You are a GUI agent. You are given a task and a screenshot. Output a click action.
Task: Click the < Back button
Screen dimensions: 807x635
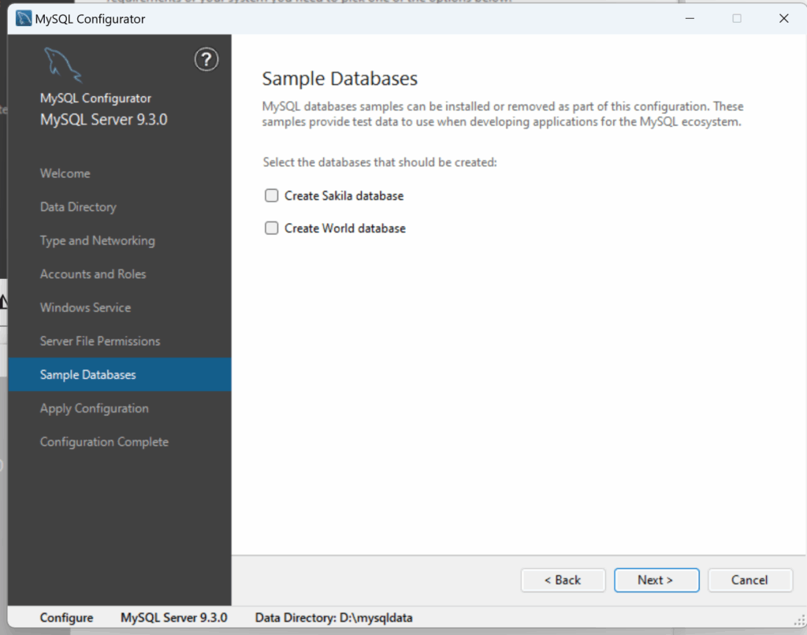[x=563, y=580]
